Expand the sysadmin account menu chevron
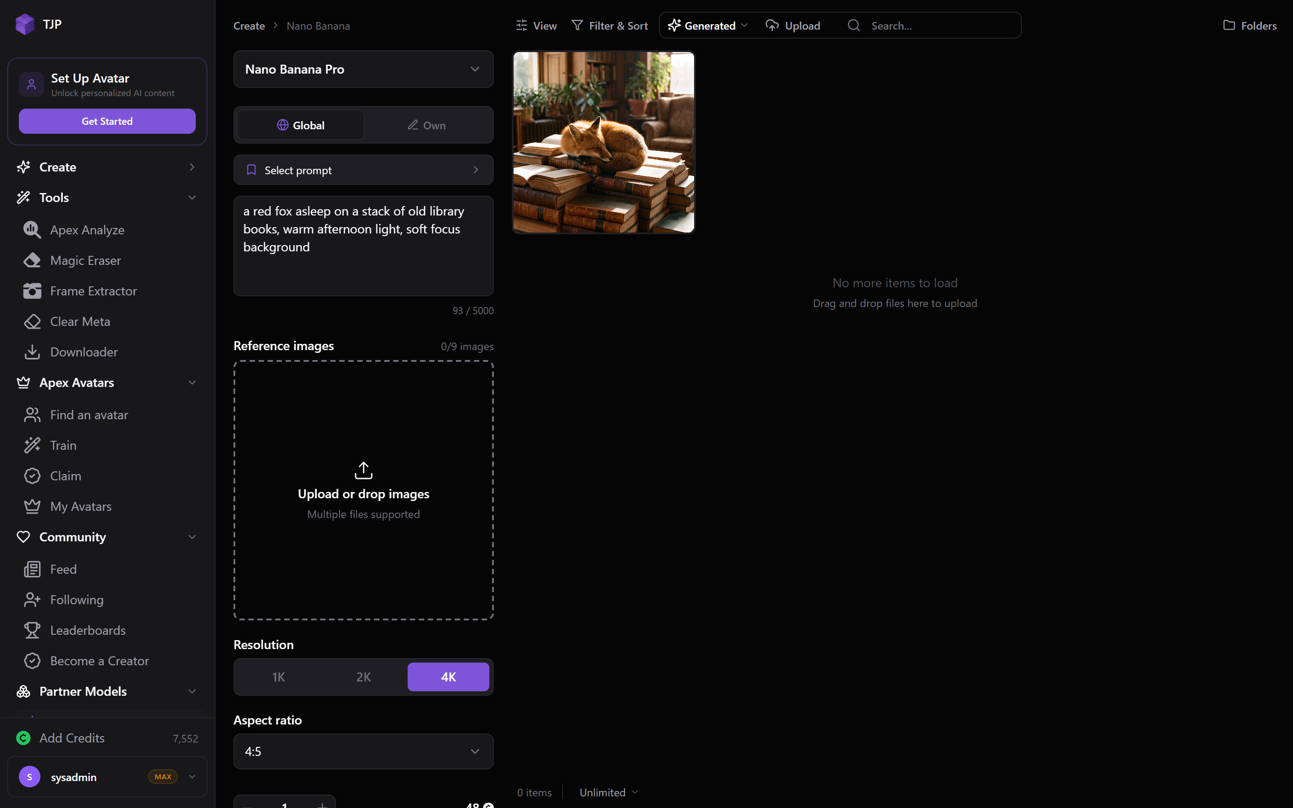The image size is (1293, 808). [192, 777]
